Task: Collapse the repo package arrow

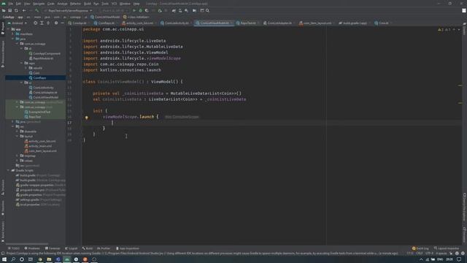Action: pyautogui.click(x=22, y=64)
